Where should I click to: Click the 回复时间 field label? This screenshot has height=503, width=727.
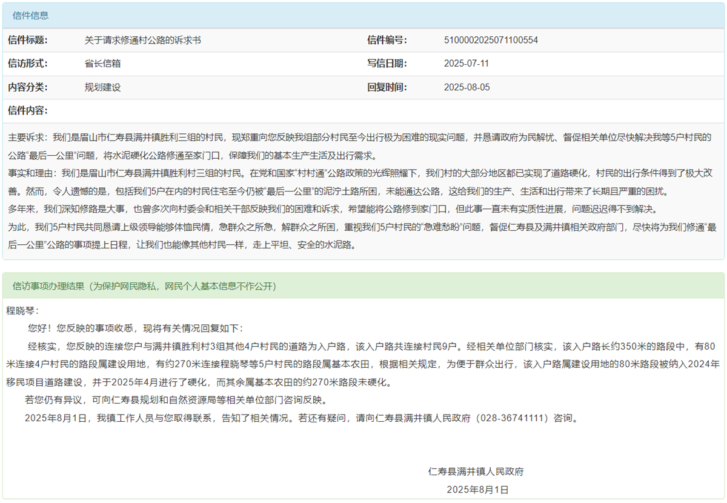click(387, 87)
